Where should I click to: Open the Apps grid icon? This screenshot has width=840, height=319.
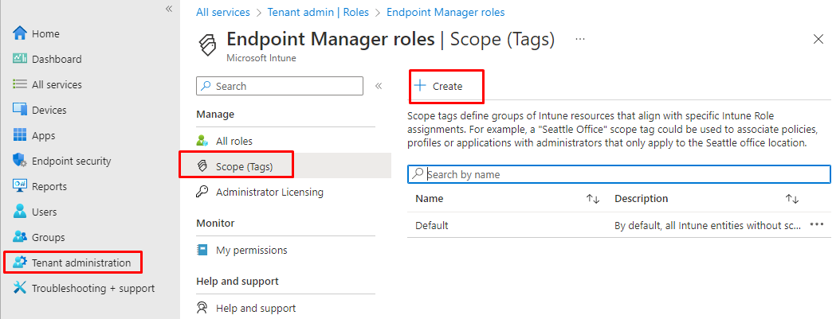point(20,135)
